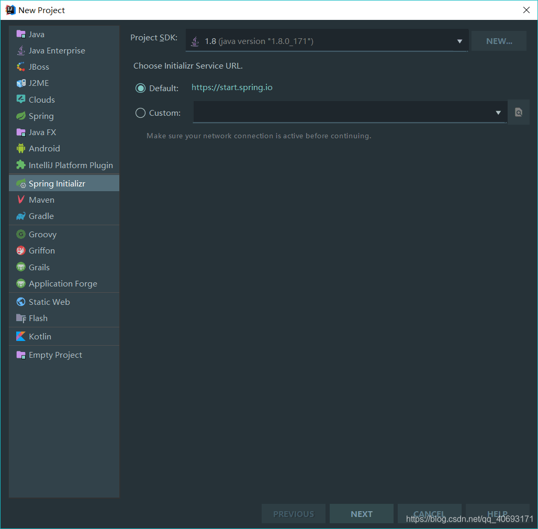Select Java FX project type label
This screenshot has height=529, width=538.
[42, 132]
